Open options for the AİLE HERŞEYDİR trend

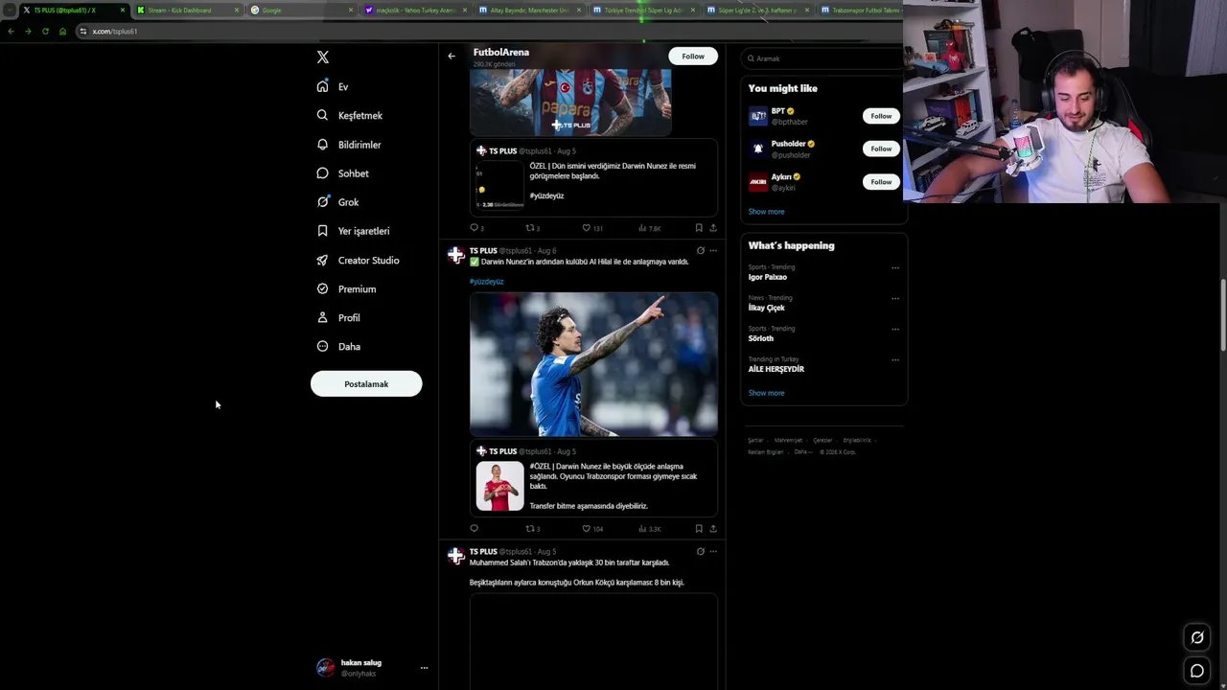(895, 360)
